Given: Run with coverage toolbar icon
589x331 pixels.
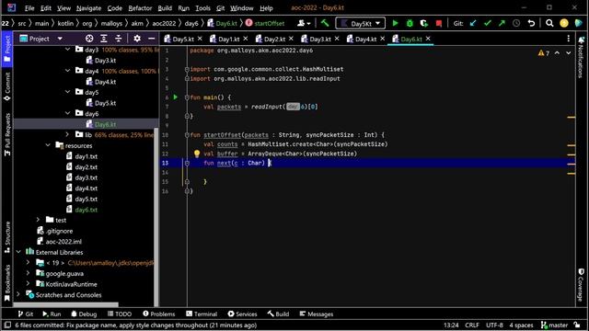Looking at the screenshot, I should point(424,23).
